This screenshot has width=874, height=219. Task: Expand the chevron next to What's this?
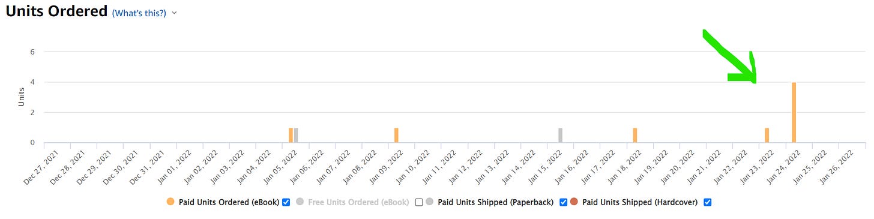tap(174, 13)
